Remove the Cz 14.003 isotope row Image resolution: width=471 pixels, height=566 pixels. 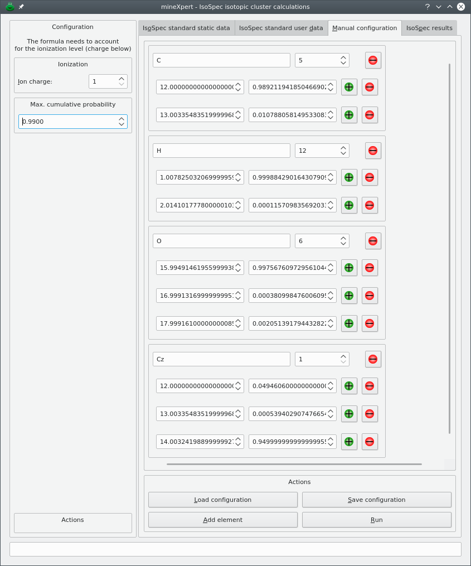[370, 442]
